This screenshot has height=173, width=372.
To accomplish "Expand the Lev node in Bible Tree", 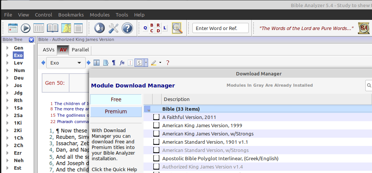I will point(8,63).
